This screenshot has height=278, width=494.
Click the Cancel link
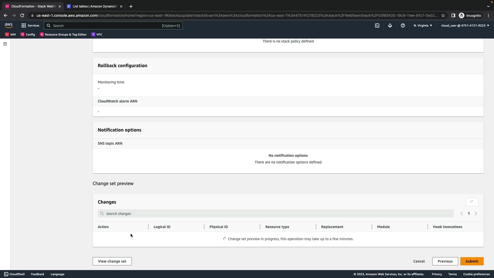419,261
